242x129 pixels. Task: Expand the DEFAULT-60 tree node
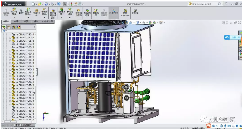tap(10, 38)
